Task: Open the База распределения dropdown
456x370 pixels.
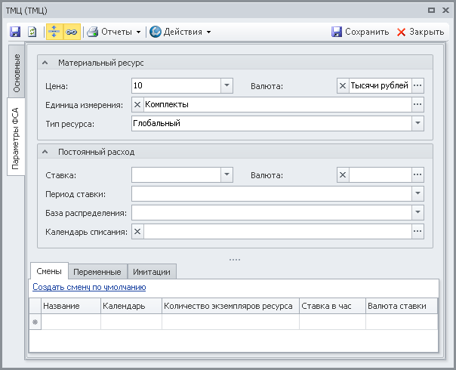Action: (417, 212)
